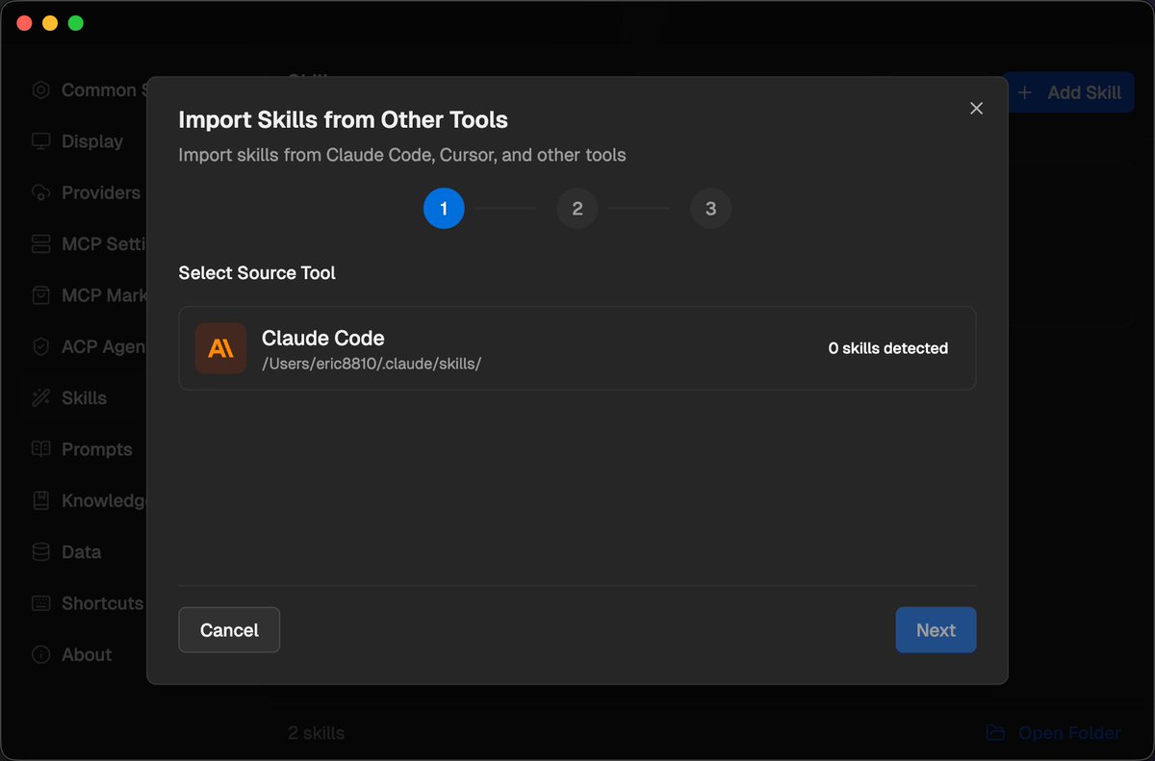
Task: Click step 3 indicator in the wizard
Action: (x=710, y=208)
